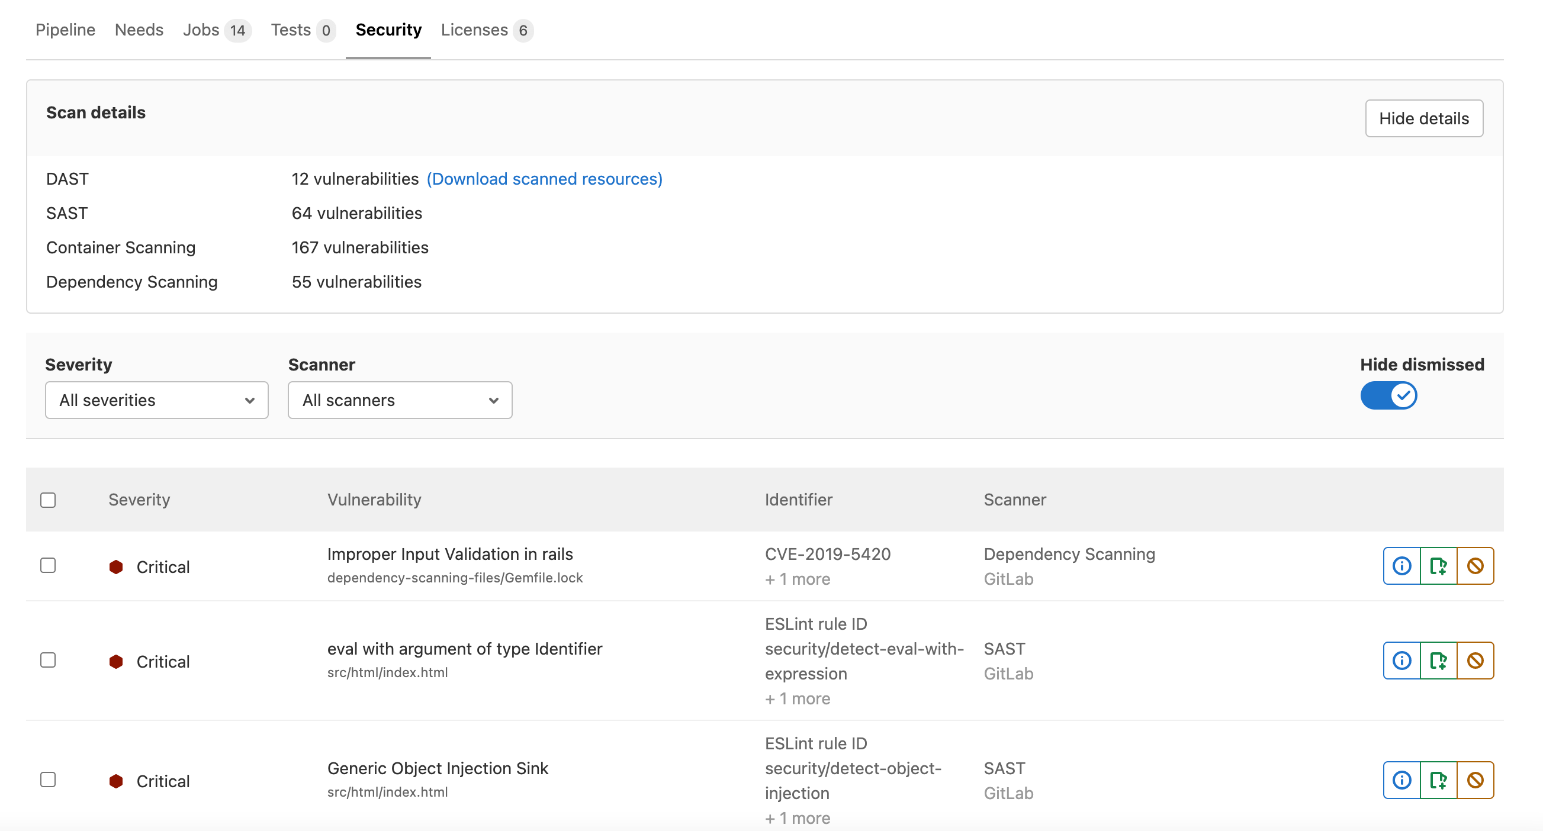Image resolution: width=1543 pixels, height=831 pixels.
Task: Create issue for Improper Input Validation in rails
Action: pos(1439,566)
